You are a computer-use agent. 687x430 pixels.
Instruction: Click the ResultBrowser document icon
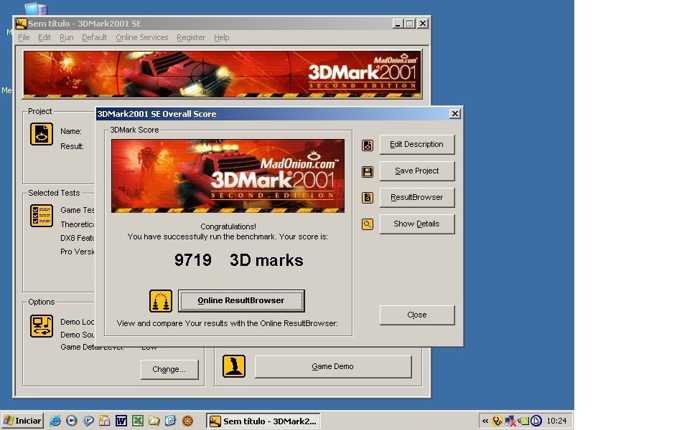pos(367,198)
